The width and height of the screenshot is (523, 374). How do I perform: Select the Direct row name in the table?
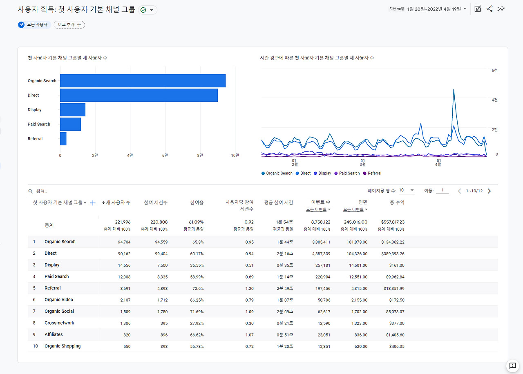51,253
